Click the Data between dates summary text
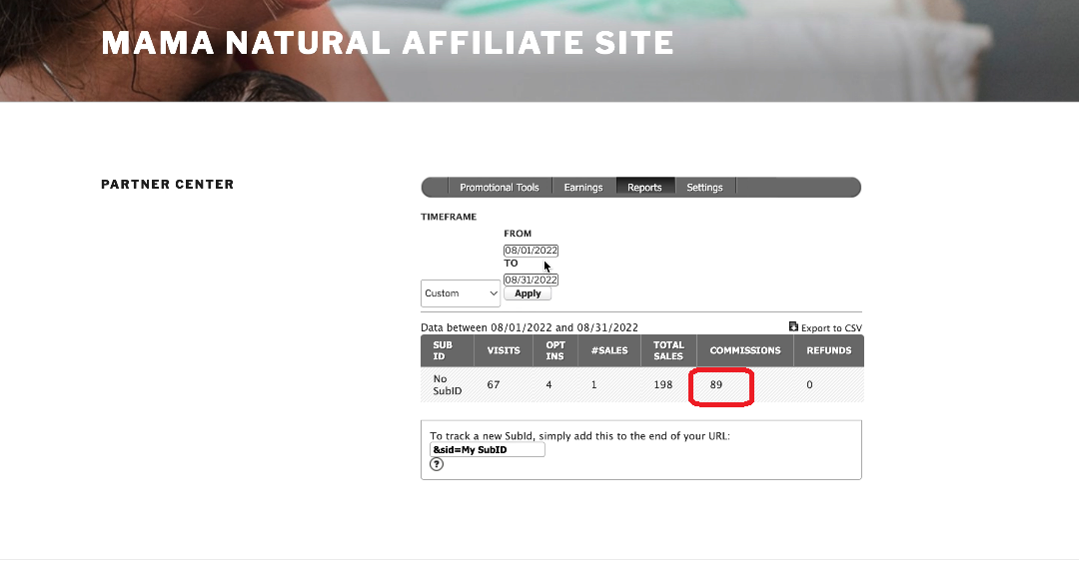Image resolution: width=1079 pixels, height=570 pixels. click(x=530, y=328)
